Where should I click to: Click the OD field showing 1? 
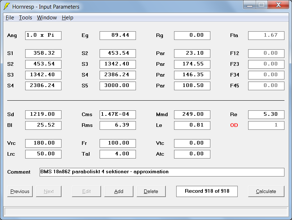pos(266,125)
